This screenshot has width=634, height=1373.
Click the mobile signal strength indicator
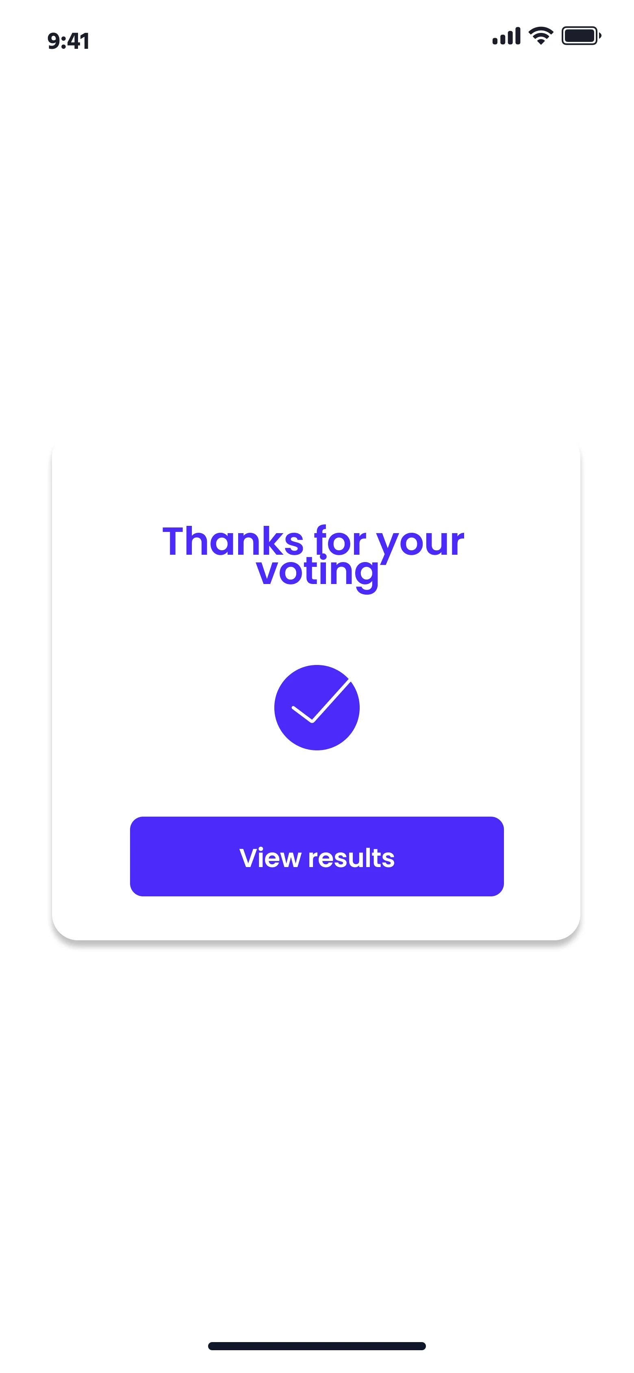(x=506, y=36)
